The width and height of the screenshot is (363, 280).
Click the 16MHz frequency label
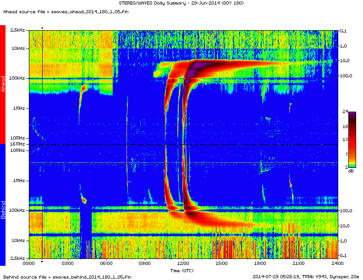click(x=17, y=144)
